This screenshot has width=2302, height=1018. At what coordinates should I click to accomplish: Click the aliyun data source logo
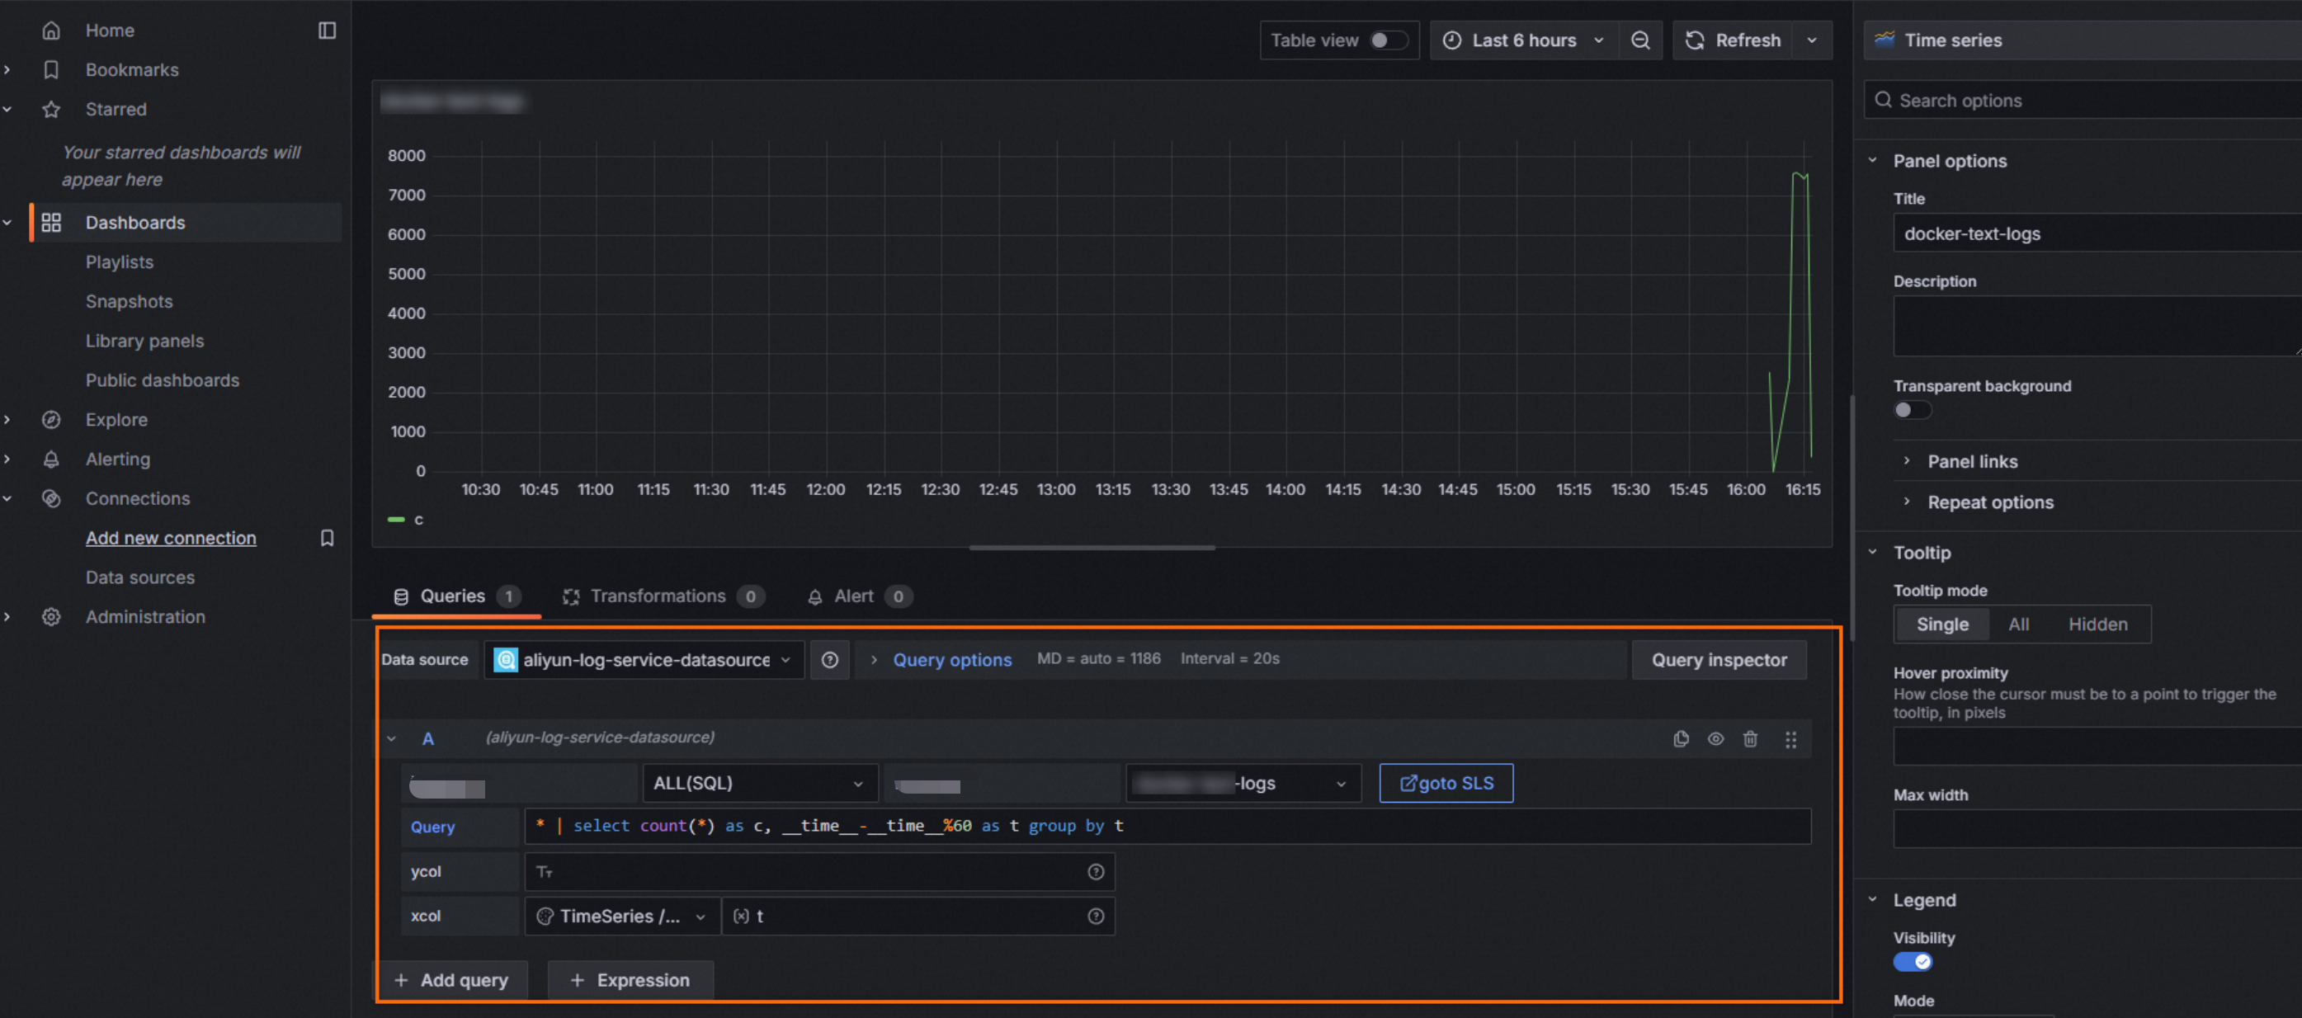506,660
